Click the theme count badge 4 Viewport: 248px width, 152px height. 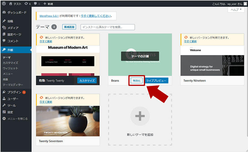(54, 27)
